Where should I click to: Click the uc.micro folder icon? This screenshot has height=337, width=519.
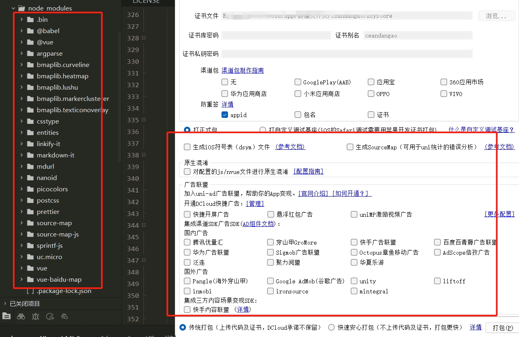[x=30, y=257]
